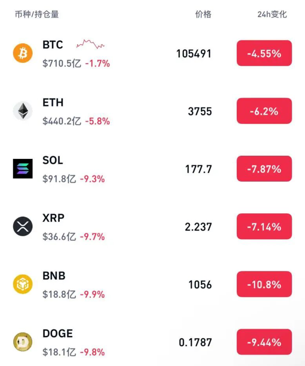Tap the DOGE -9.44% change button

click(264, 342)
